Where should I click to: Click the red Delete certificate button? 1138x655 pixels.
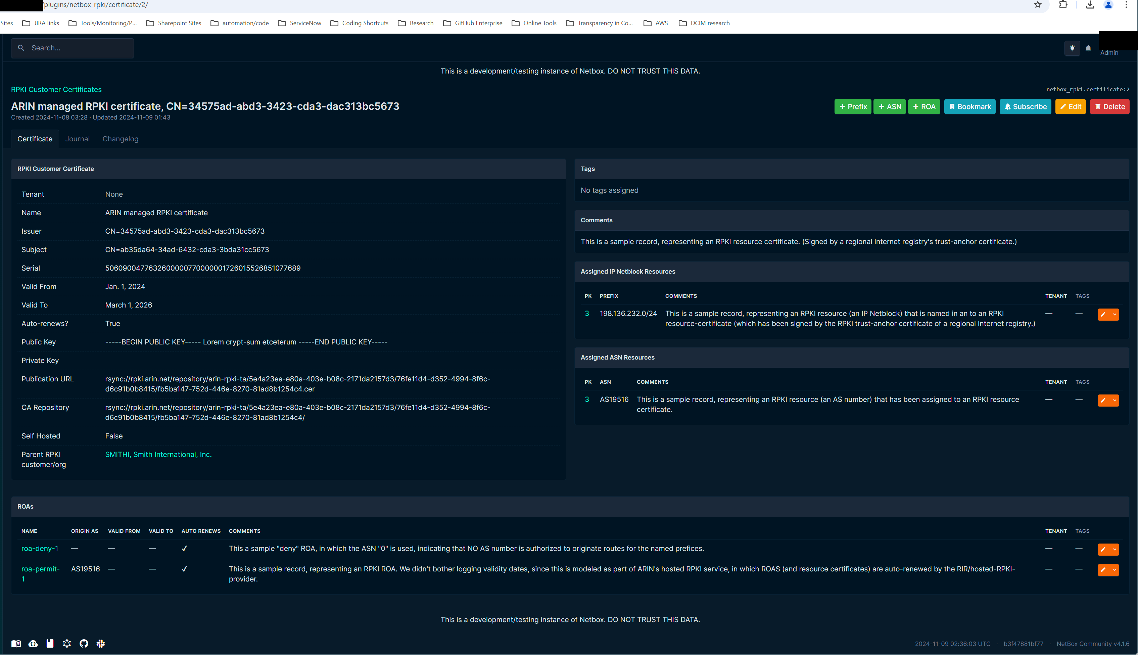click(x=1110, y=107)
